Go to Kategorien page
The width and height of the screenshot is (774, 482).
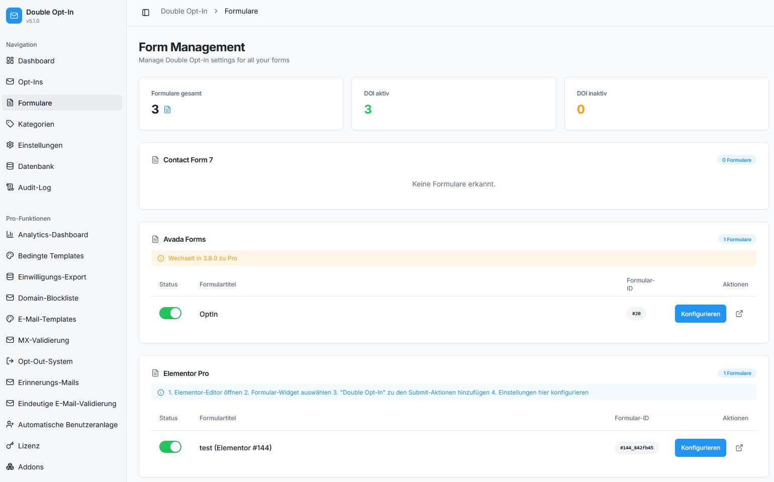[62, 124]
